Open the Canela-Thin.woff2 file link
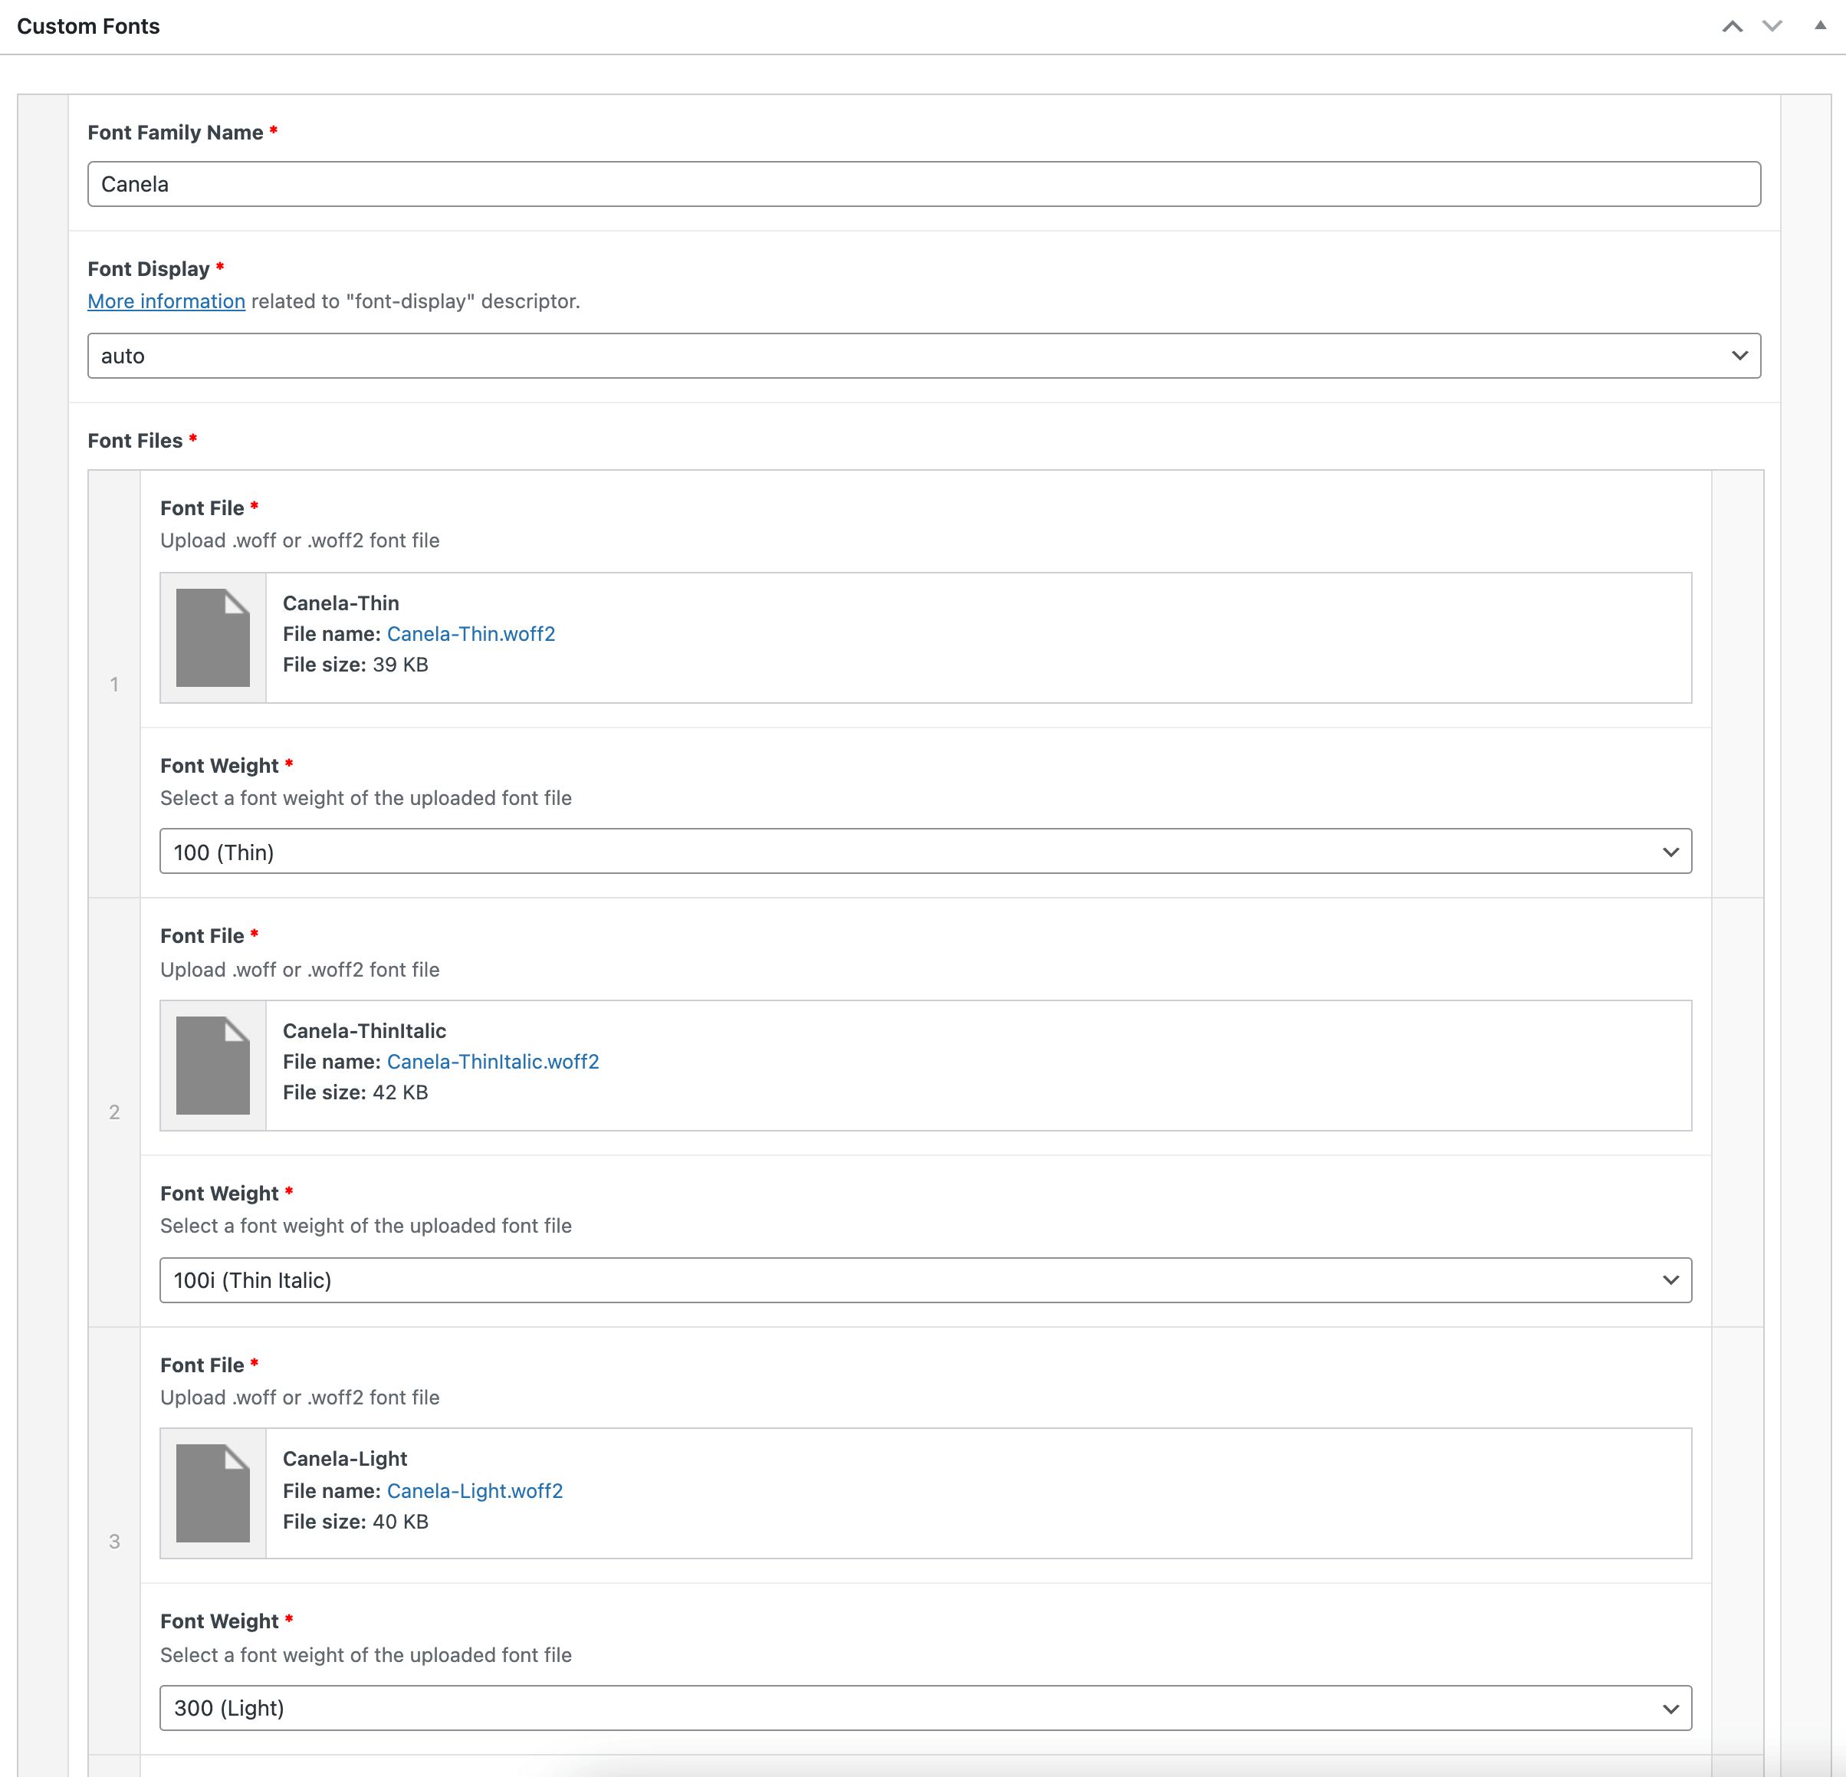1846x1777 pixels. [x=470, y=634]
